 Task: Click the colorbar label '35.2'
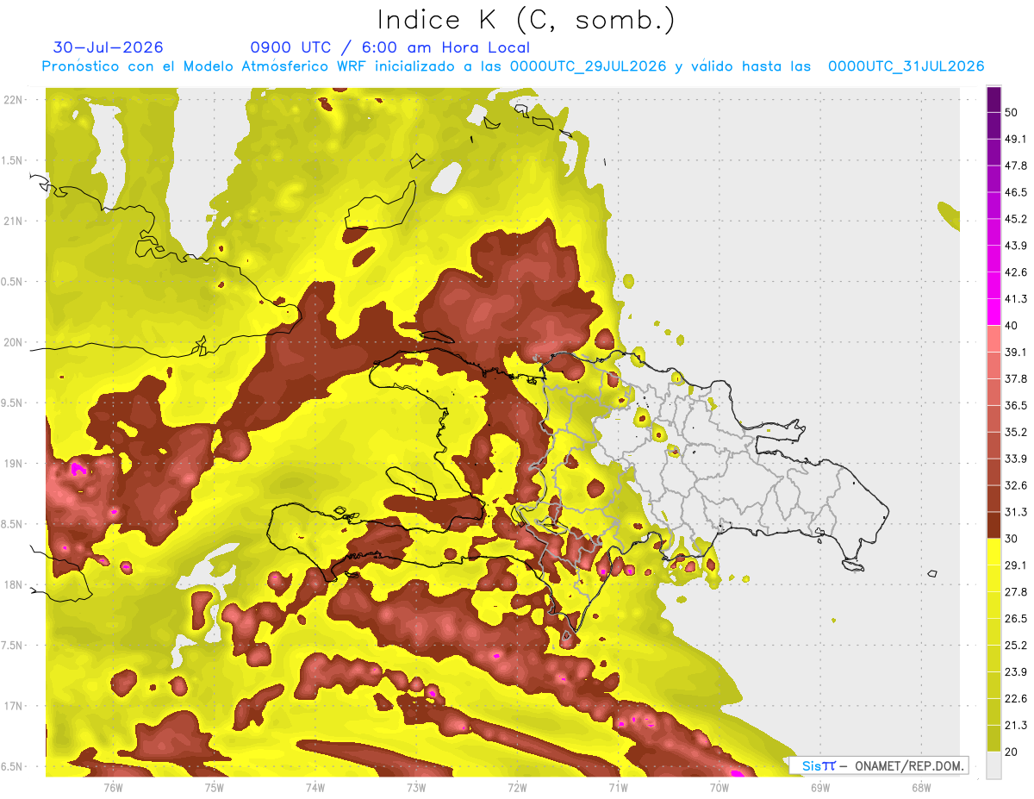pyautogui.click(x=1016, y=432)
